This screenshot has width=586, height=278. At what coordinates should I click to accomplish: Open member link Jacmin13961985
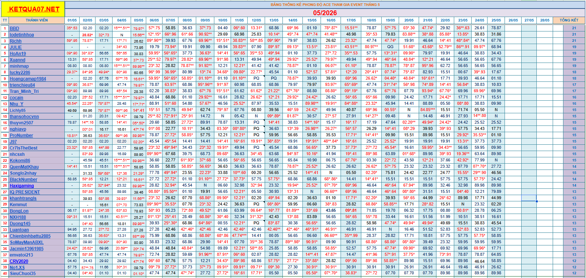click(x=27, y=249)
